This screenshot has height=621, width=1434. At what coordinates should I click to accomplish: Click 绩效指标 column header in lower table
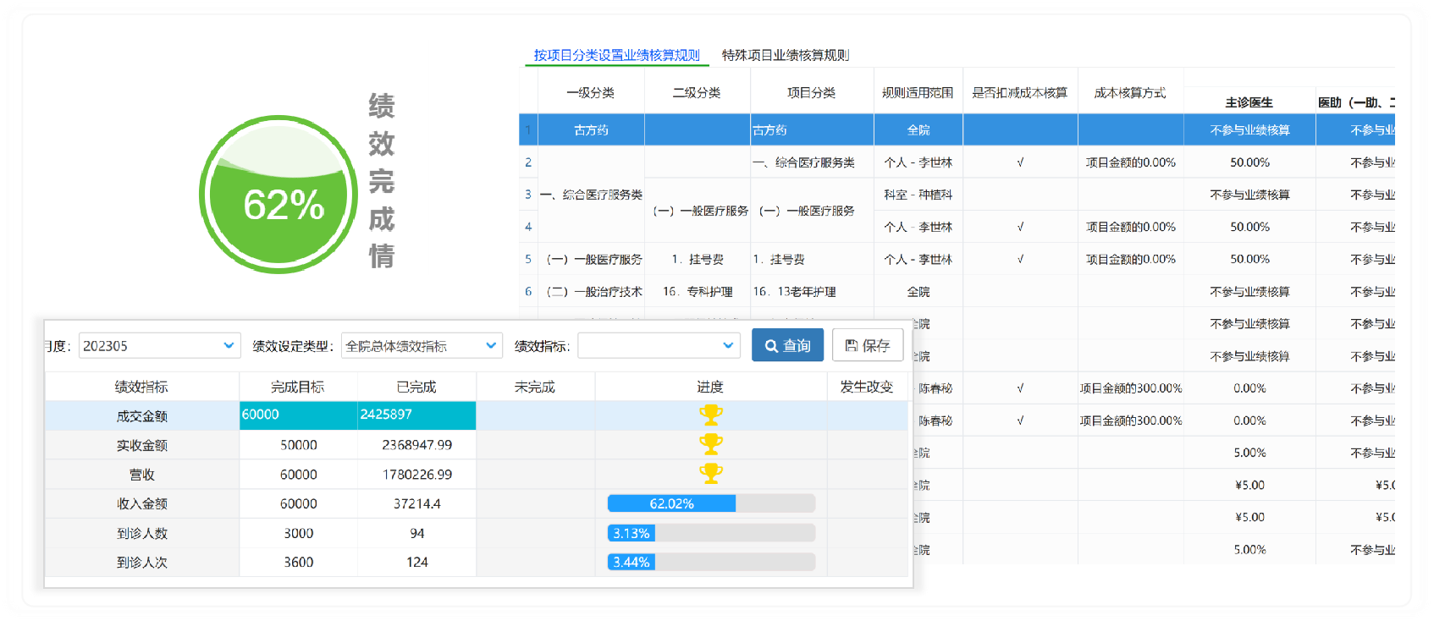[141, 387]
